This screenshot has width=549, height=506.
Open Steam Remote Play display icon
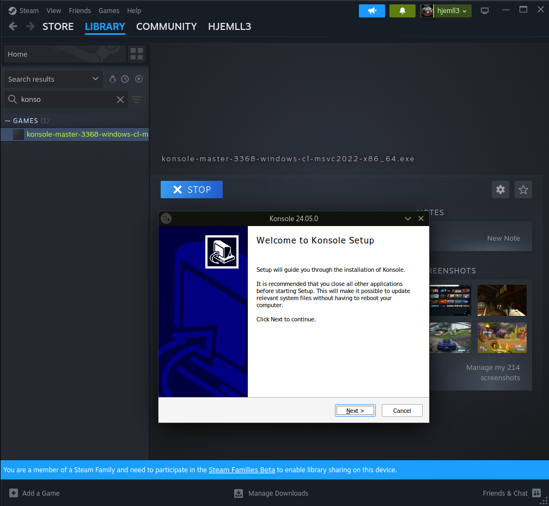tap(484, 10)
